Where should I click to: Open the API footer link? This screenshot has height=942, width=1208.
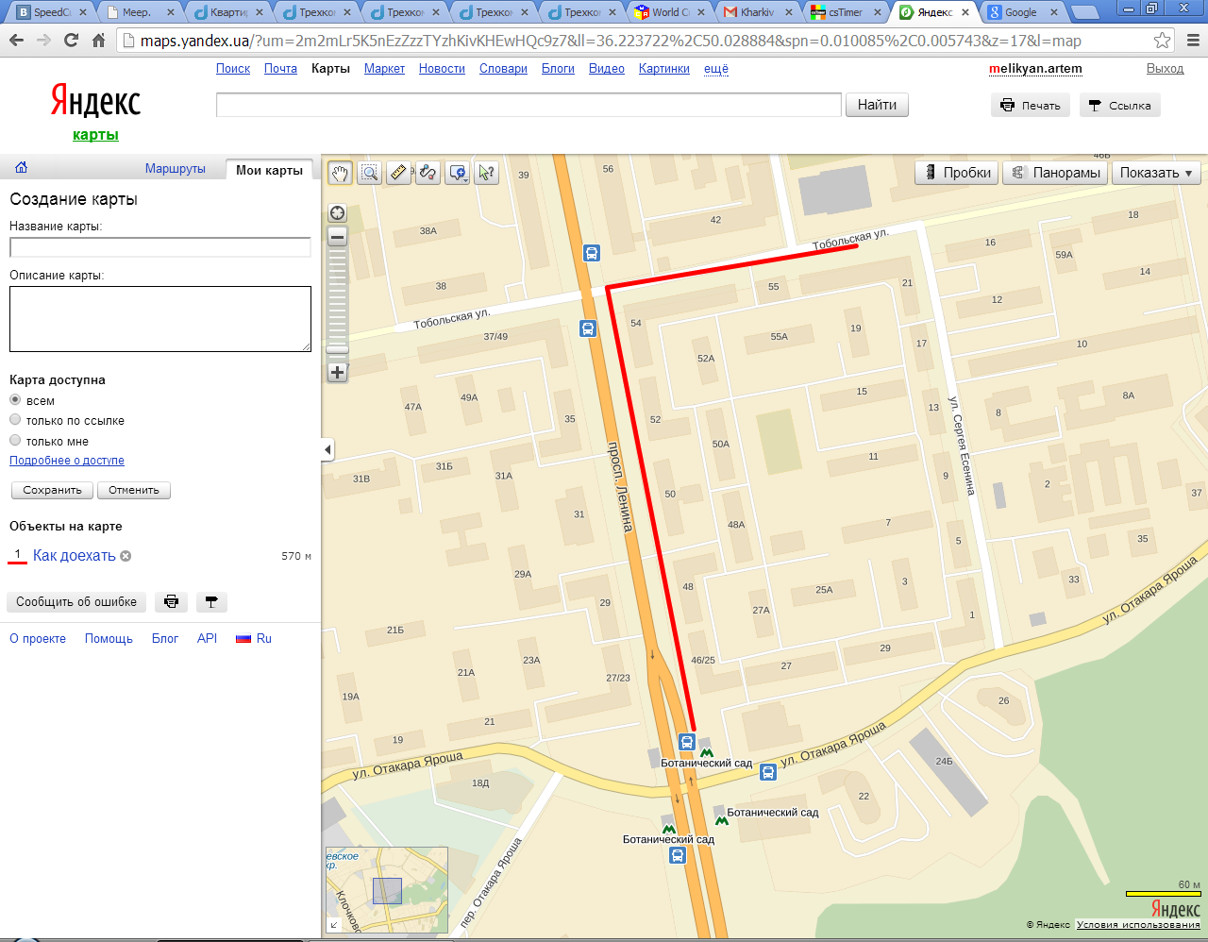pyautogui.click(x=207, y=639)
